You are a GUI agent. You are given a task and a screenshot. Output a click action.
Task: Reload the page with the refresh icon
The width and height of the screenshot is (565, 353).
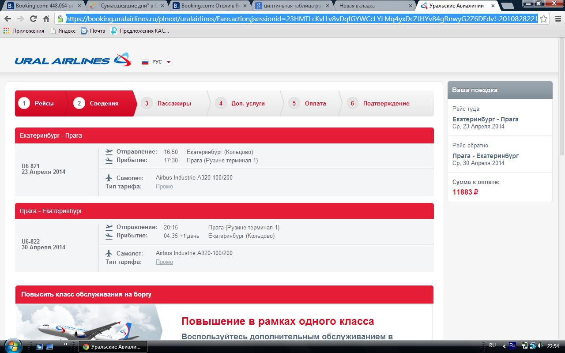coord(33,19)
